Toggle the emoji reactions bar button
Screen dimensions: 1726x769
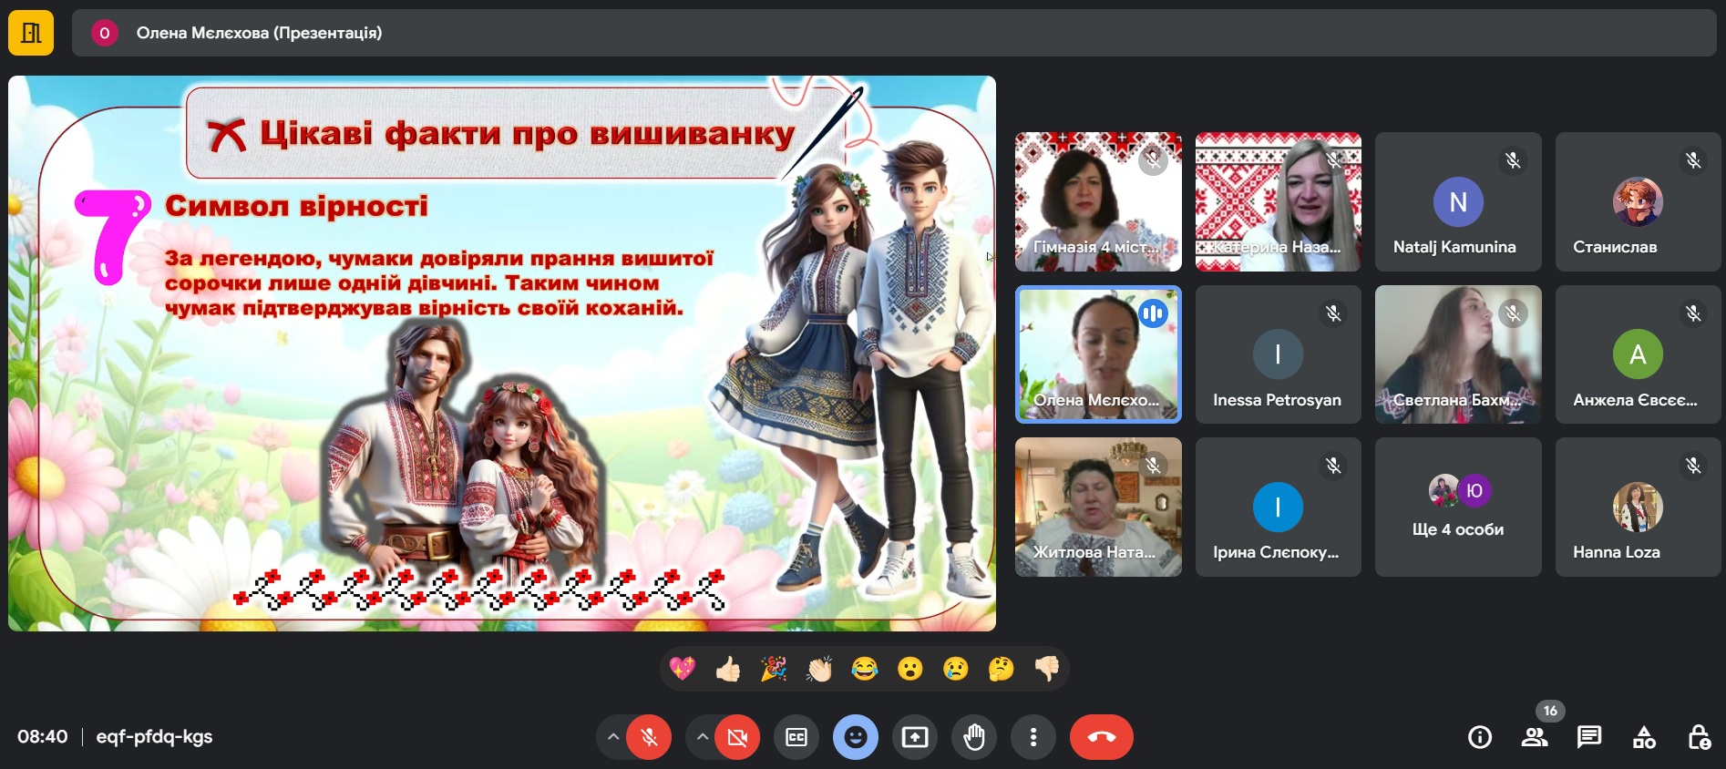[x=855, y=737]
